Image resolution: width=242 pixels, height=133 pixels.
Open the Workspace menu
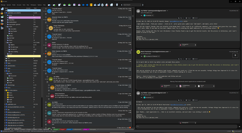[x=33, y=5]
